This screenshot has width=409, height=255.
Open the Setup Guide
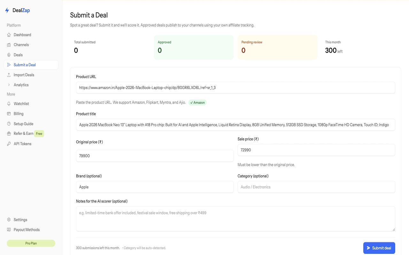(31, 124)
